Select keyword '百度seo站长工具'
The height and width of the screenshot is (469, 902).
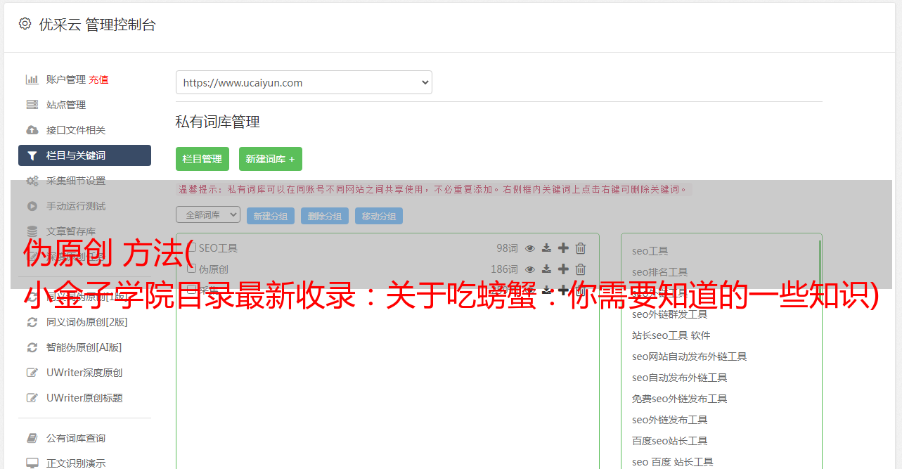tap(670, 441)
